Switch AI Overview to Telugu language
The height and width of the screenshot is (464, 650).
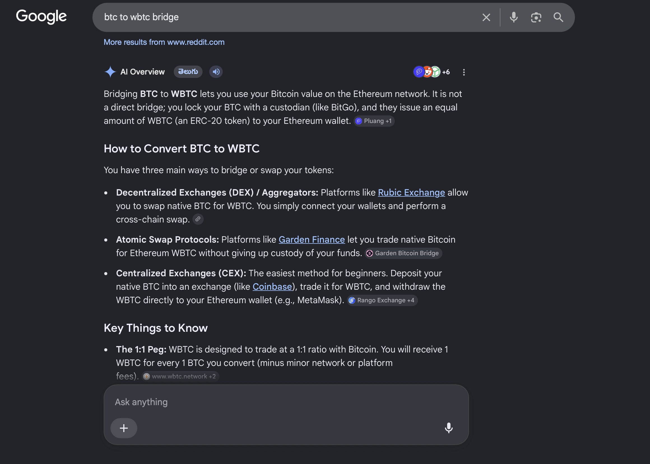(x=188, y=72)
